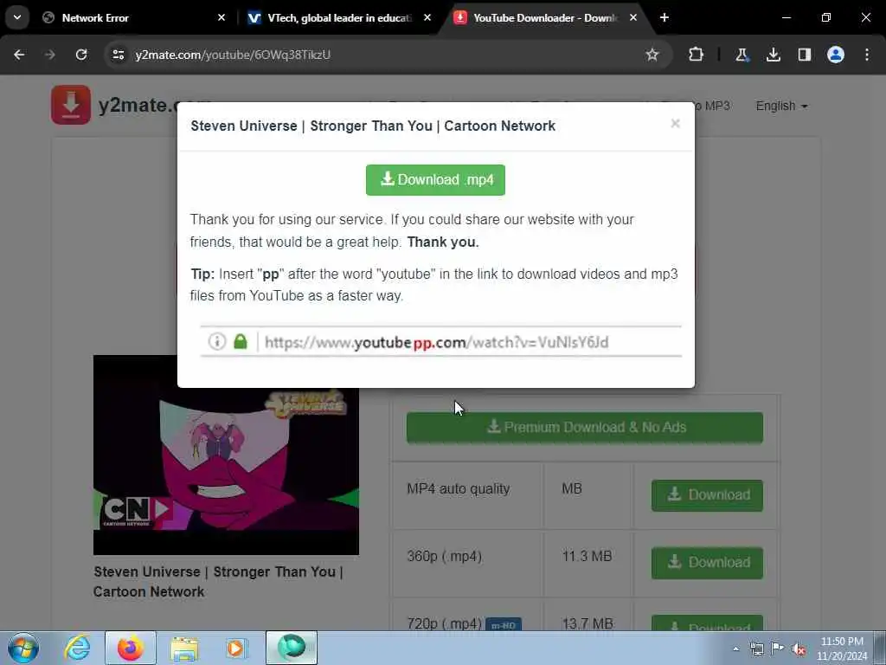The image size is (886, 665).
Task: Open the browser downloads icon
Action: click(x=773, y=55)
